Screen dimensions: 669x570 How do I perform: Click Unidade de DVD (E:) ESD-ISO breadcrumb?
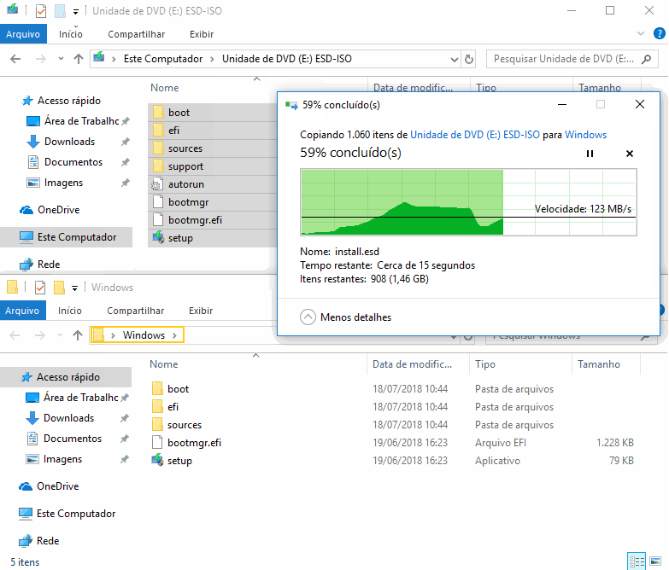pyautogui.click(x=287, y=59)
